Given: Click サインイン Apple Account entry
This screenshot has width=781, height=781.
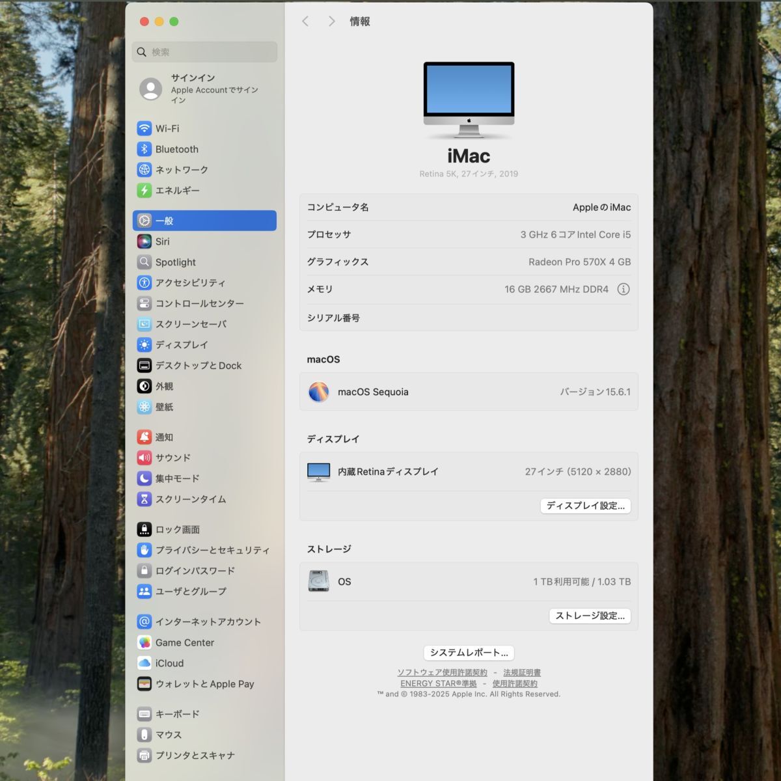Looking at the screenshot, I should tap(204, 89).
